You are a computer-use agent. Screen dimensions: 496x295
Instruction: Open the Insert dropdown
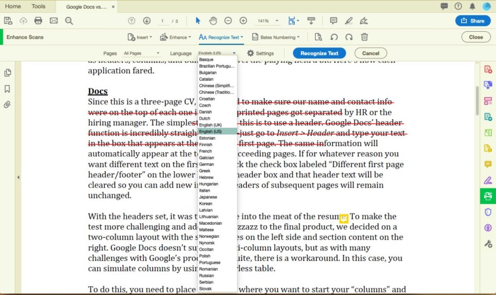point(140,37)
